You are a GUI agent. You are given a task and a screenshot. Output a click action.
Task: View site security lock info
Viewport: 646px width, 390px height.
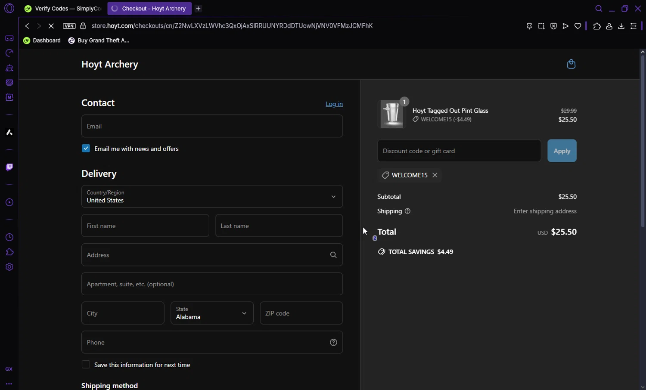point(83,26)
